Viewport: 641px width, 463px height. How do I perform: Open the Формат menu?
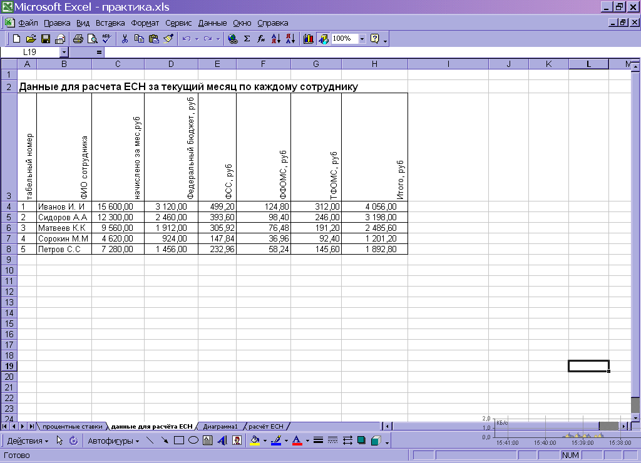[145, 23]
